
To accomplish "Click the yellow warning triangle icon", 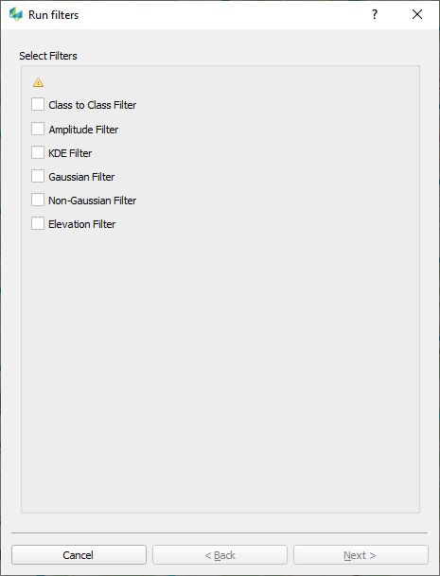I will tap(38, 82).
